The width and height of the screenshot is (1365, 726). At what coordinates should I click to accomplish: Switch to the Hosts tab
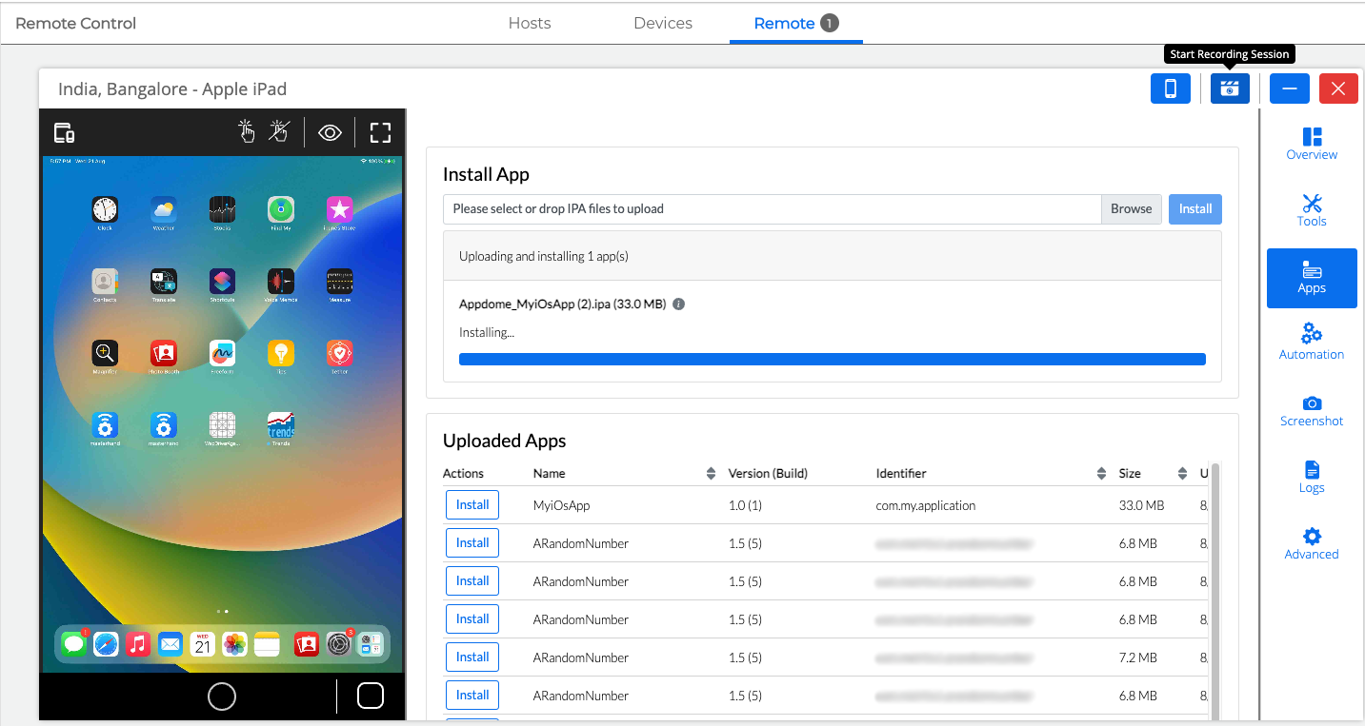coord(530,23)
